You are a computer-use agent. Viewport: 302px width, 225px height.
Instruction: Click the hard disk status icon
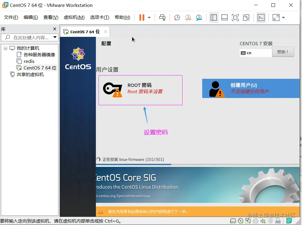[233, 221]
